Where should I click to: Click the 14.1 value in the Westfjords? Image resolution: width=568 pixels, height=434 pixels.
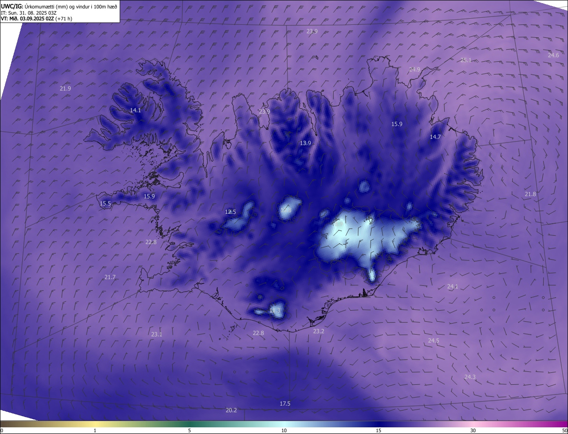135,110
